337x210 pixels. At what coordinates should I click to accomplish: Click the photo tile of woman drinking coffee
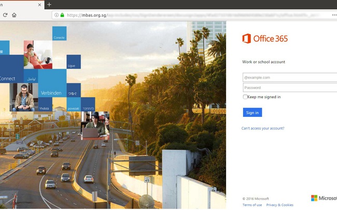tap(38, 55)
